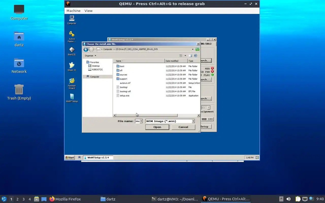
Task: Click the Back arrow in file dialog
Action: [86, 49]
